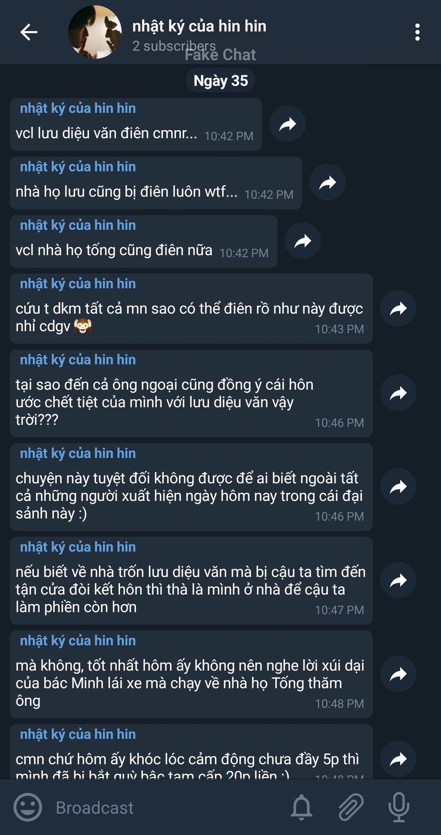
Task: Forward the message about ông ngoại and hôn ước
Action: click(x=398, y=393)
